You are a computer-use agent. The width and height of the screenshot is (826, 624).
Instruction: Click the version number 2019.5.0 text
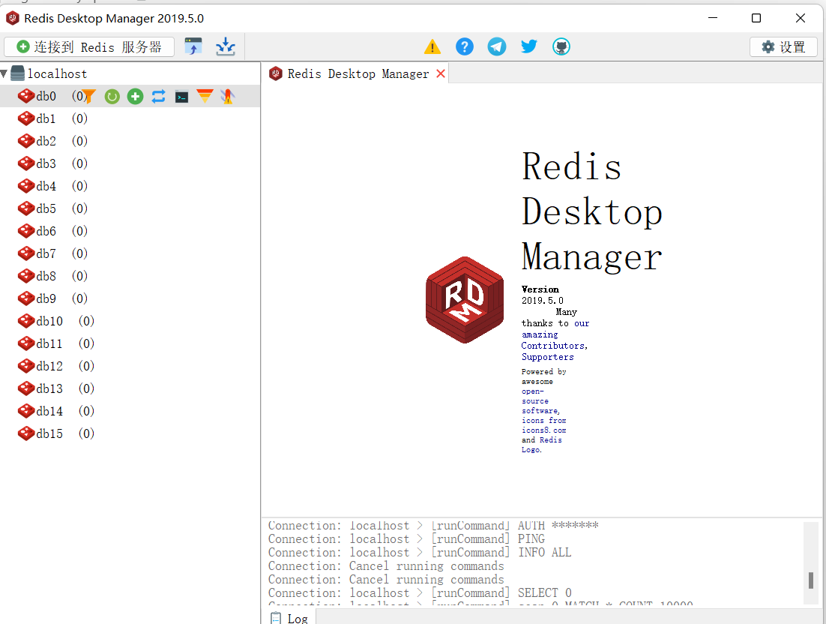[x=542, y=301]
